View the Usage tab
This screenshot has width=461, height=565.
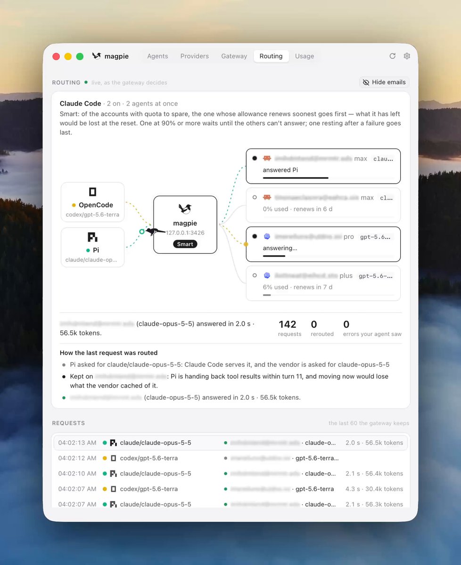(x=305, y=56)
